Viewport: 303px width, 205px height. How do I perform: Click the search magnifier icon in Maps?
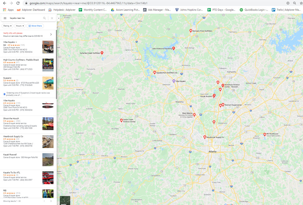coord(44,18)
